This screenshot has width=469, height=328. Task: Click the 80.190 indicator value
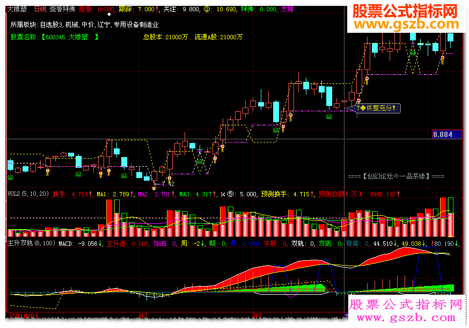click(x=445, y=244)
